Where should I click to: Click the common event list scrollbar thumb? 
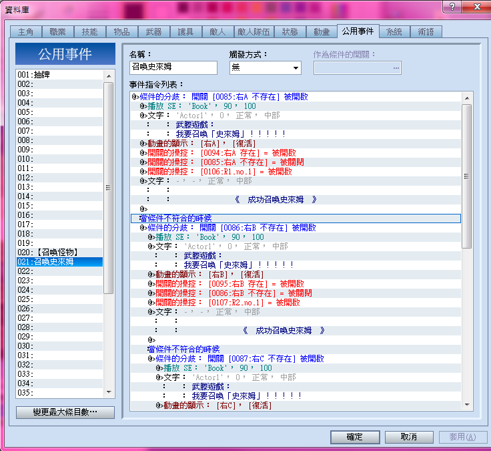click(x=109, y=188)
